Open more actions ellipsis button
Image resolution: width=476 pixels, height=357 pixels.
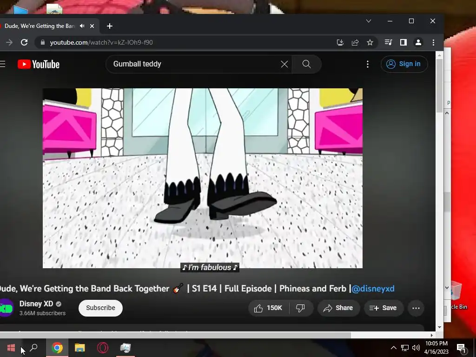[x=416, y=308]
